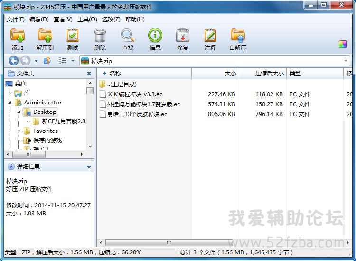
Task: Expand the address bar path dropdown
Action: point(346,61)
